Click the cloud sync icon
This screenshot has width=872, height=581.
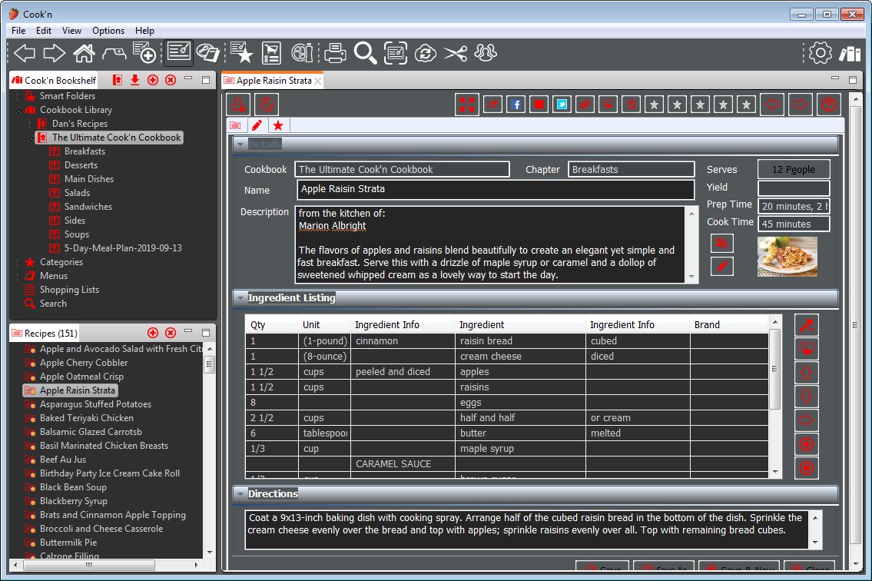click(x=426, y=53)
